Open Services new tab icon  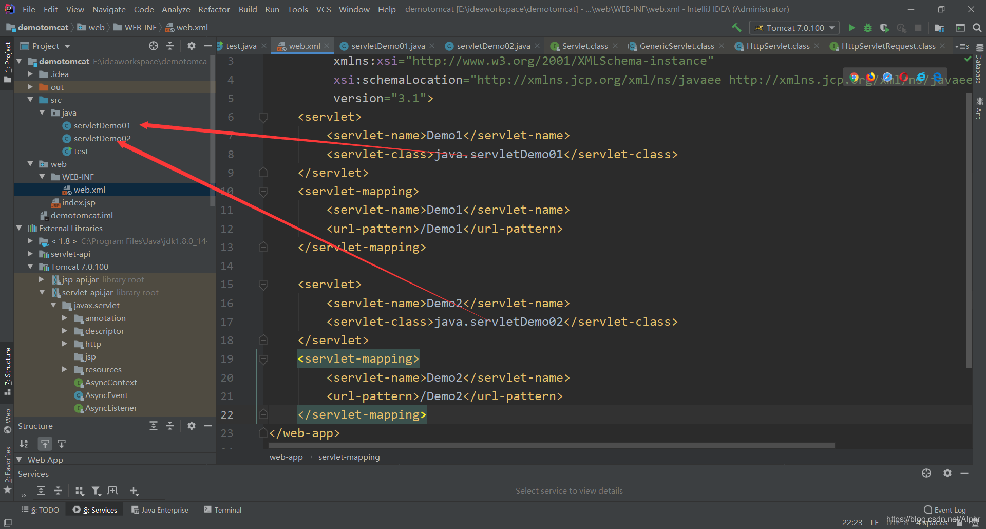pos(112,490)
